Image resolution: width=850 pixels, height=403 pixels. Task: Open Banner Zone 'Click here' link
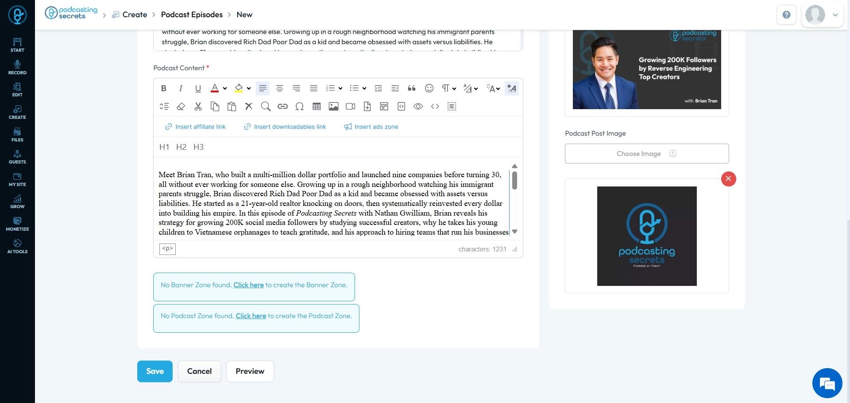click(x=248, y=285)
